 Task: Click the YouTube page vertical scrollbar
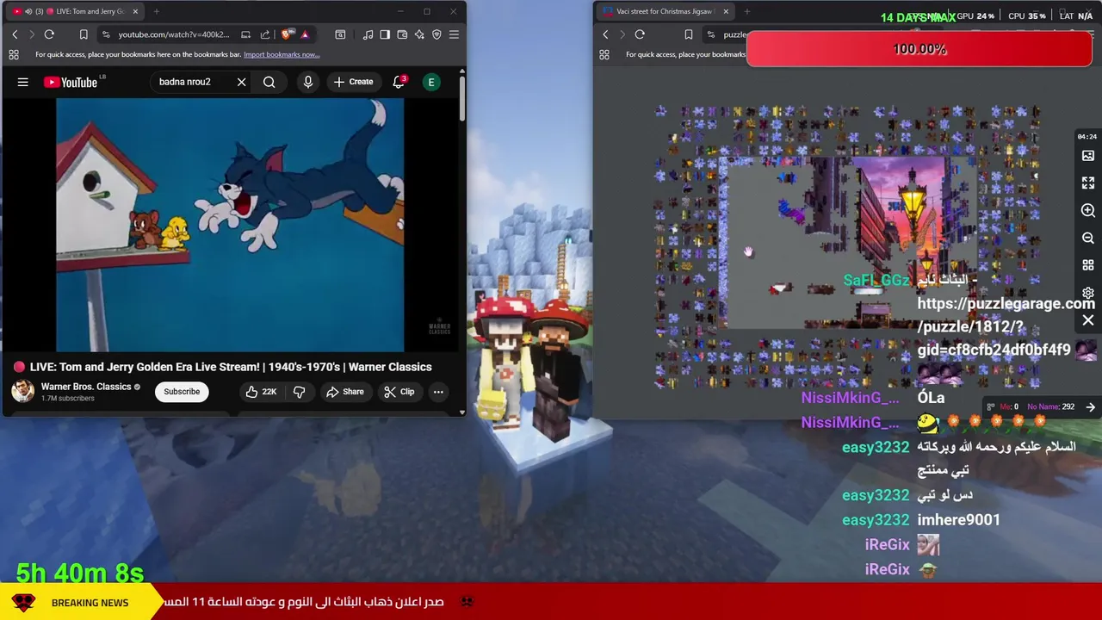pyautogui.click(x=462, y=99)
